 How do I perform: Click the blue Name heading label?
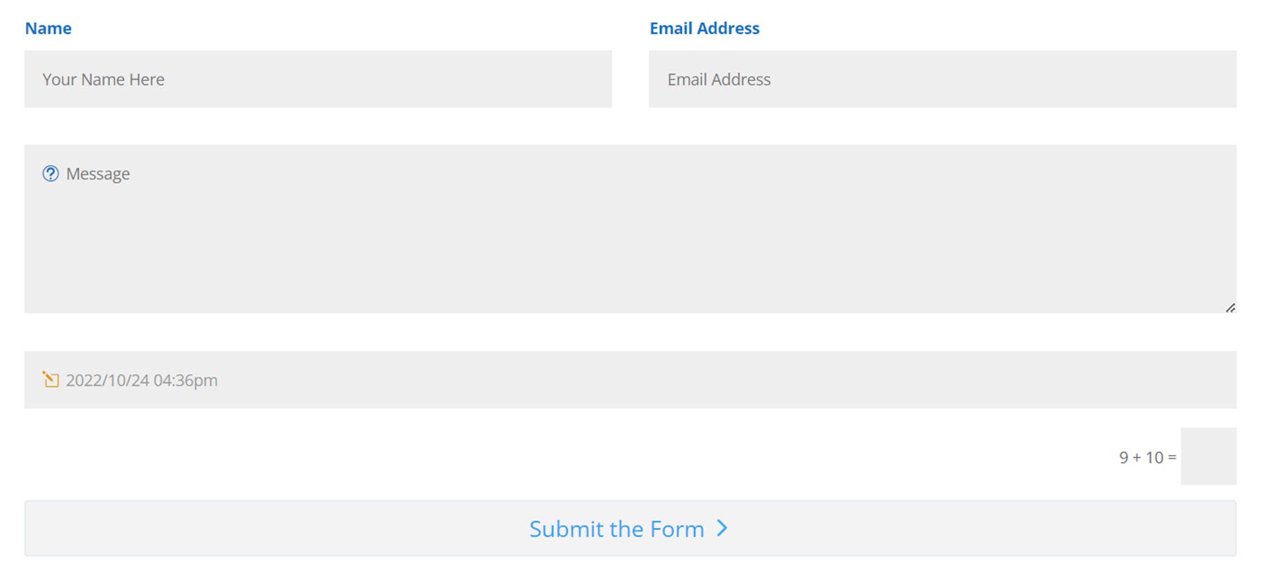tap(48, 28)
